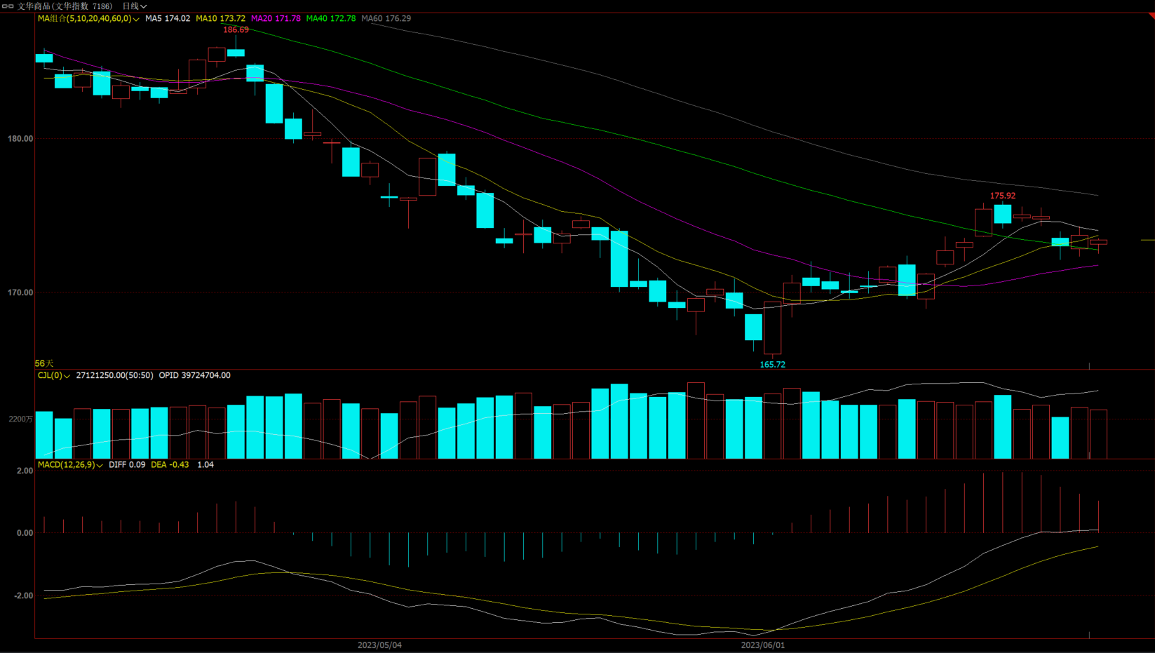Click the MA5 174.02 value
Viewport: 1155px width, 653px height.
pos(168,19)
